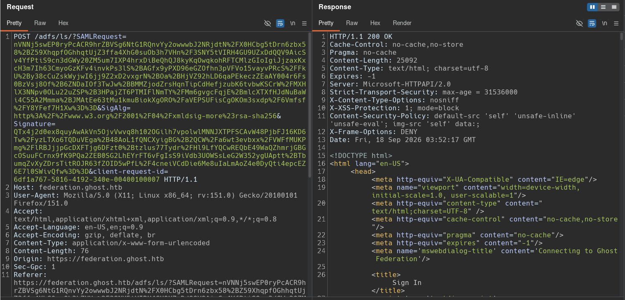Show newline characters in Response panel

pyautogui.click(x=605, y=23)
